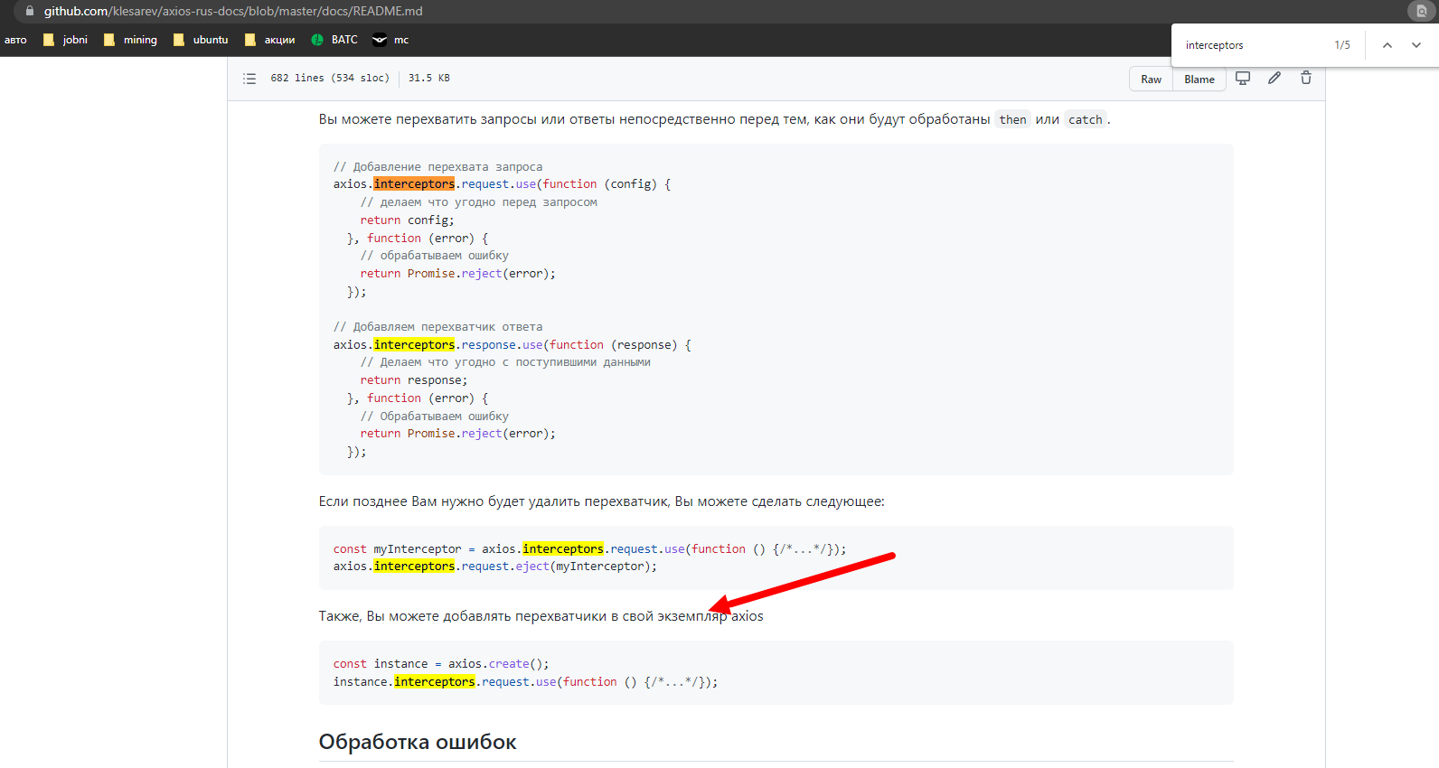Go to previous find match

click(1387, 45)
